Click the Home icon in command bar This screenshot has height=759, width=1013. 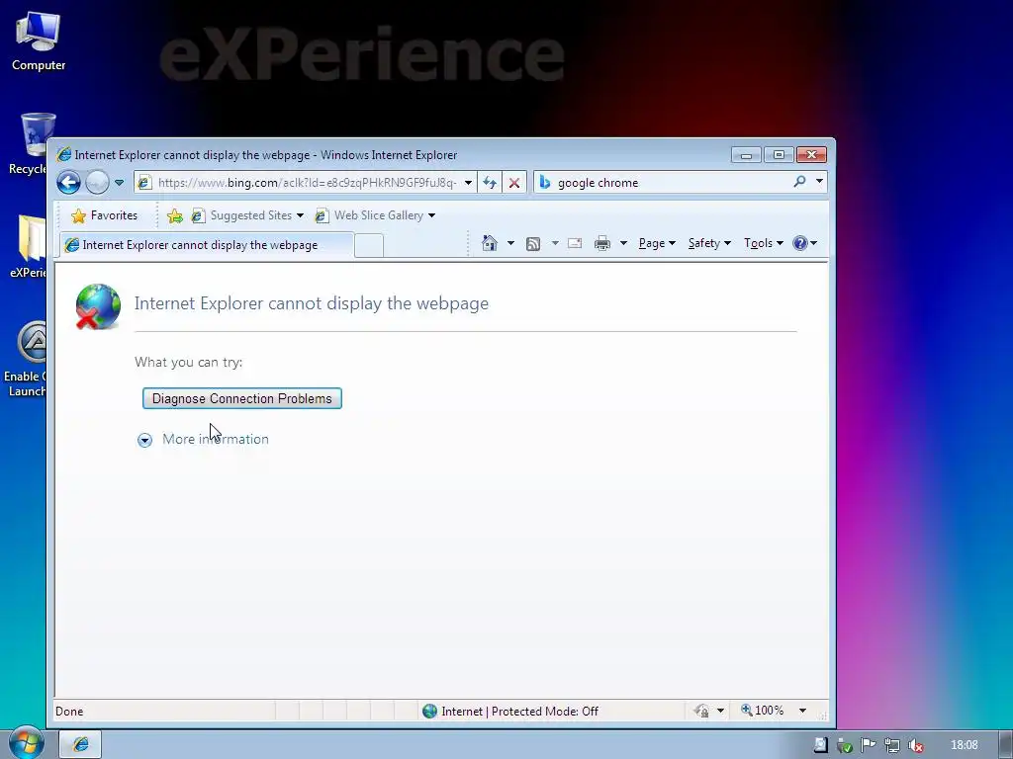(x=490, y=243)
